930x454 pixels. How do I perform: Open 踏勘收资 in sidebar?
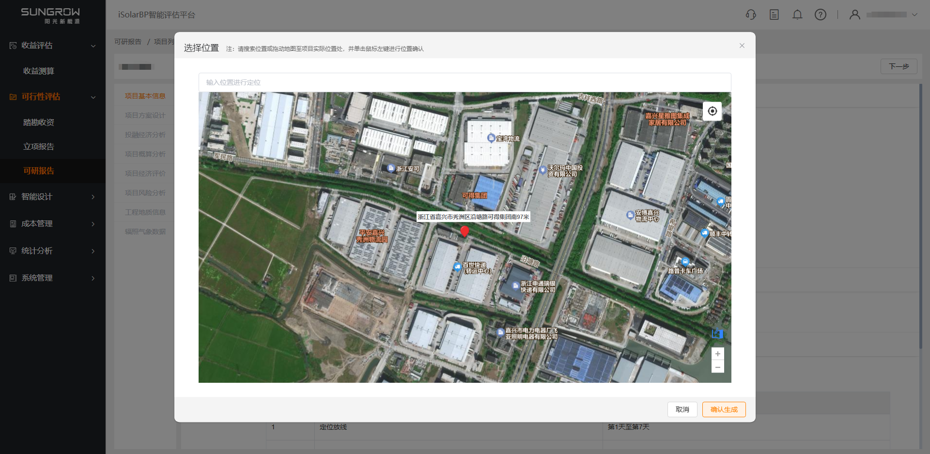click(x=39, y=123)
